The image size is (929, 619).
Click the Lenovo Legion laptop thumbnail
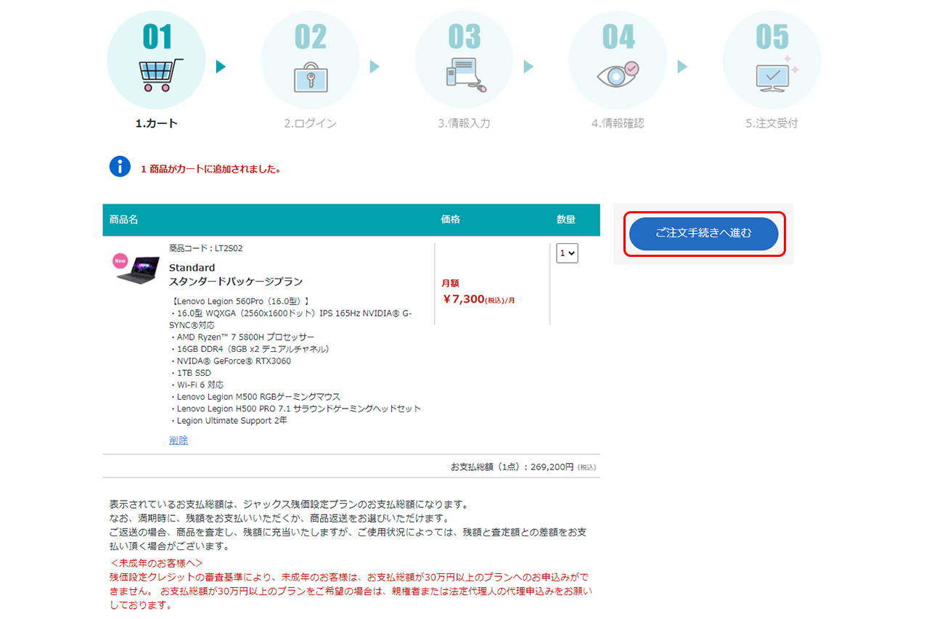click(139, 270)
